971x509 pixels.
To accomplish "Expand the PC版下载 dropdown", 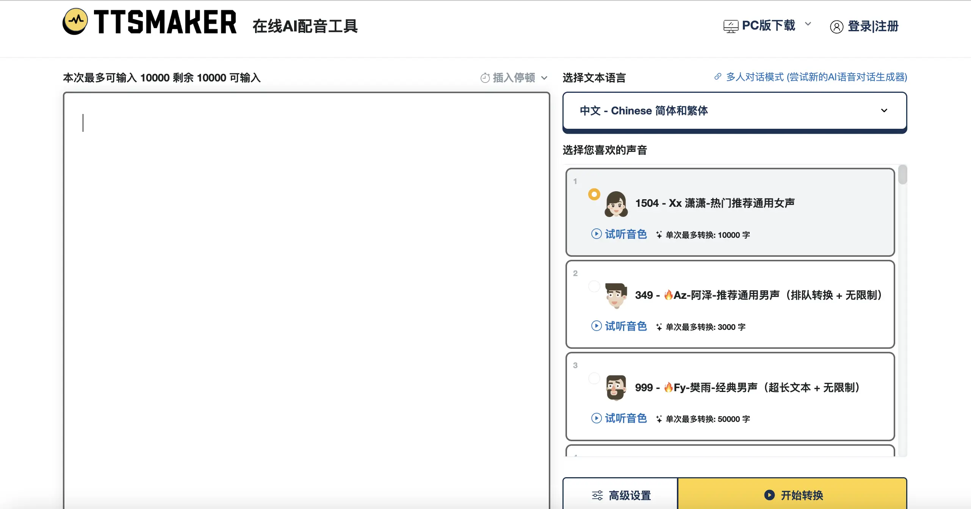I will 808,25.
